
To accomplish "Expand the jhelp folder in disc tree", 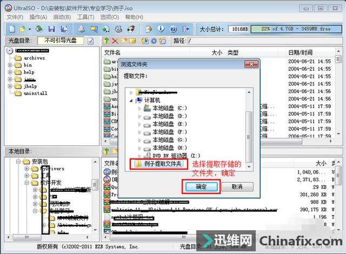I will coord(10,86).
